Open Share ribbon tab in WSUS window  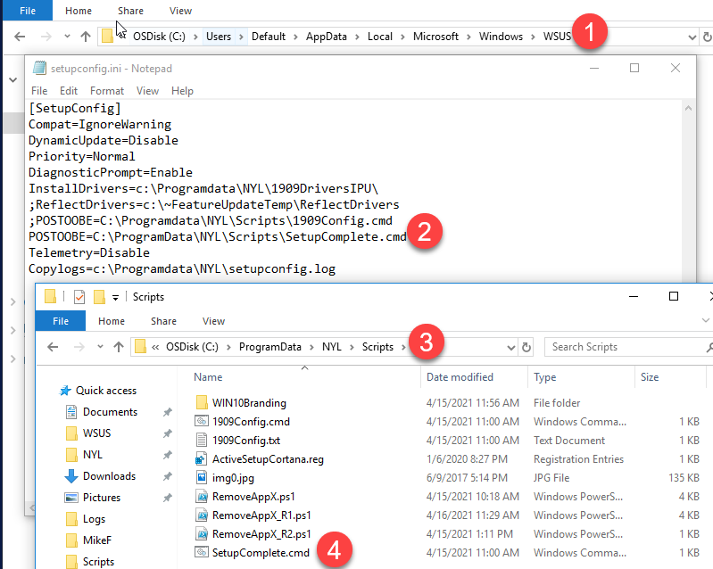130,11
